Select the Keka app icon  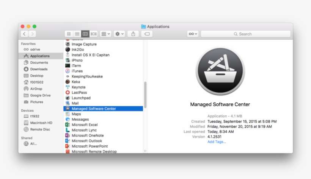point(68,82)
